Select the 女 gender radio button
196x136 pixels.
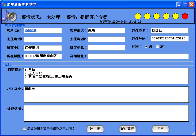pyautogui.click(x=157, y=47)
